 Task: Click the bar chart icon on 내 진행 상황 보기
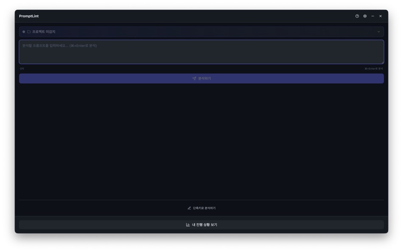188,224
